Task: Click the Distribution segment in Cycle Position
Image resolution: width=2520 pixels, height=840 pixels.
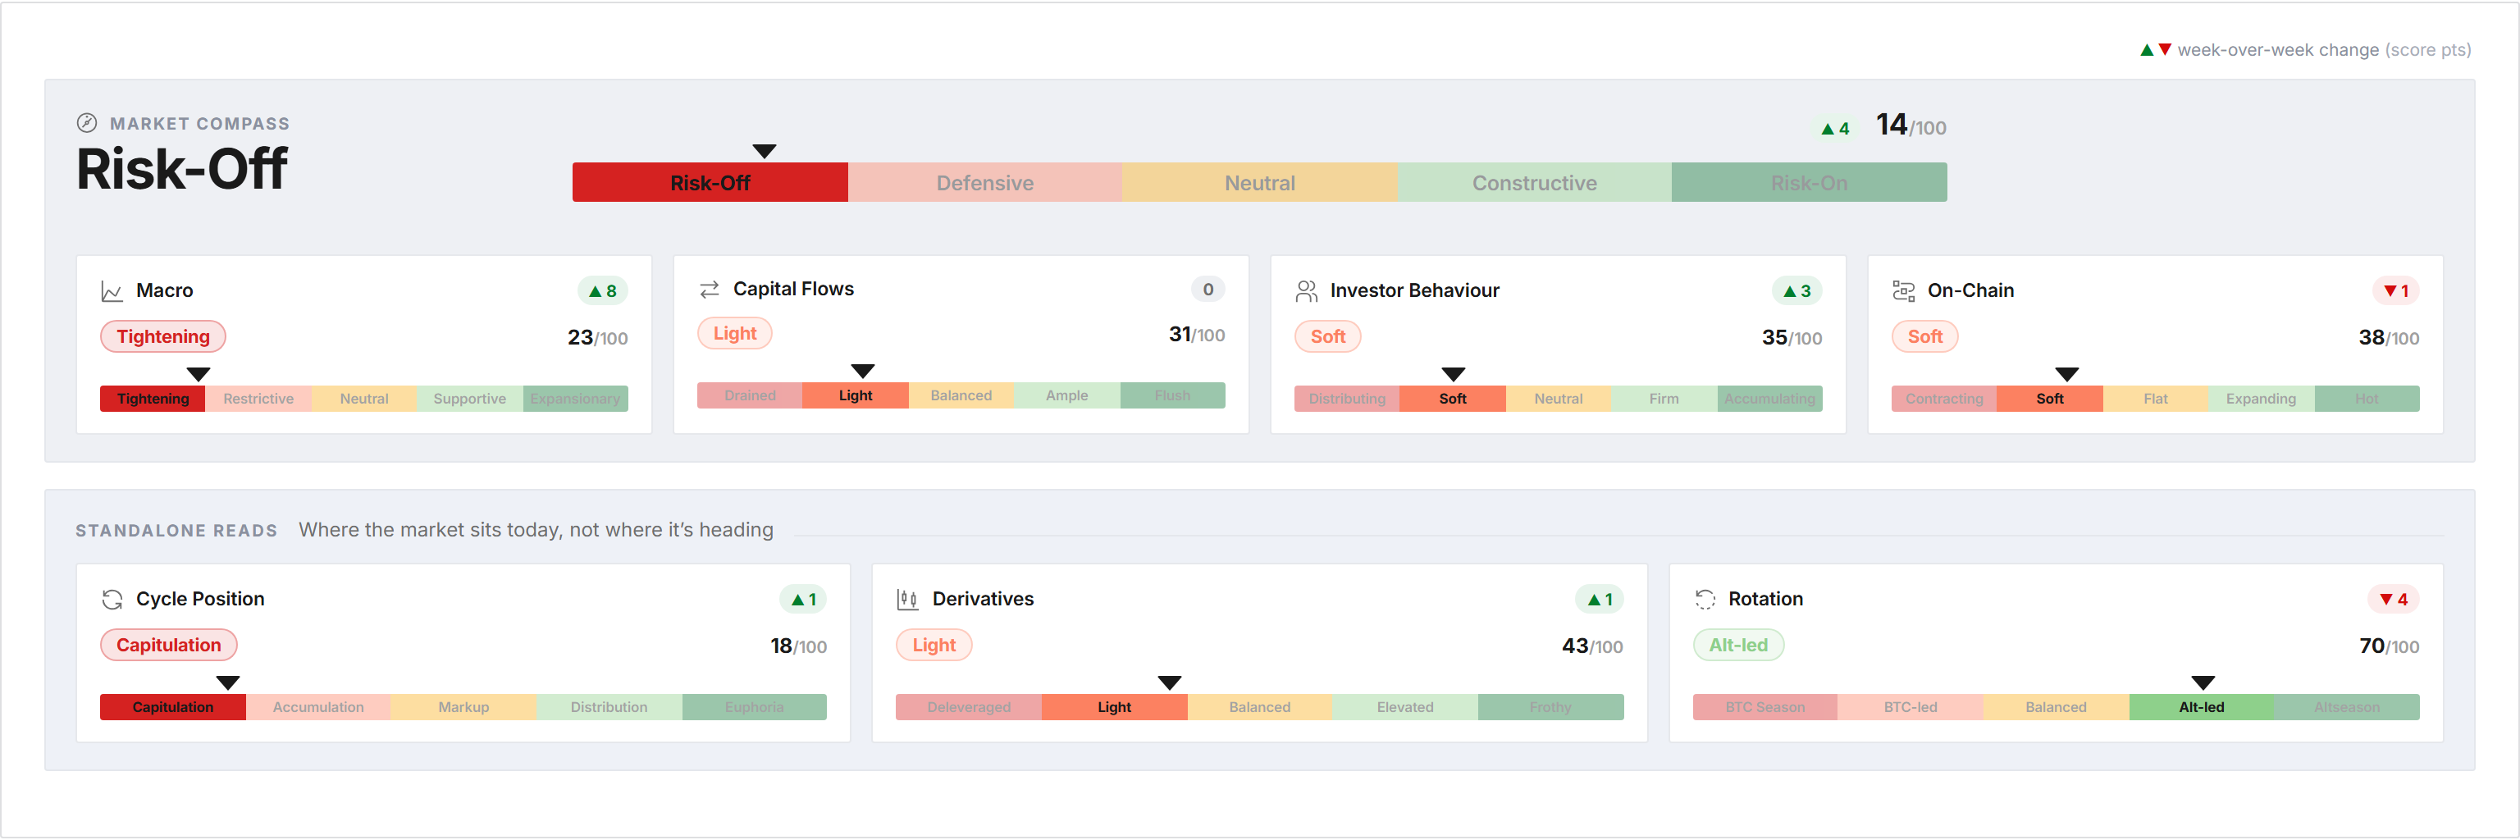Action: point(609,707)
